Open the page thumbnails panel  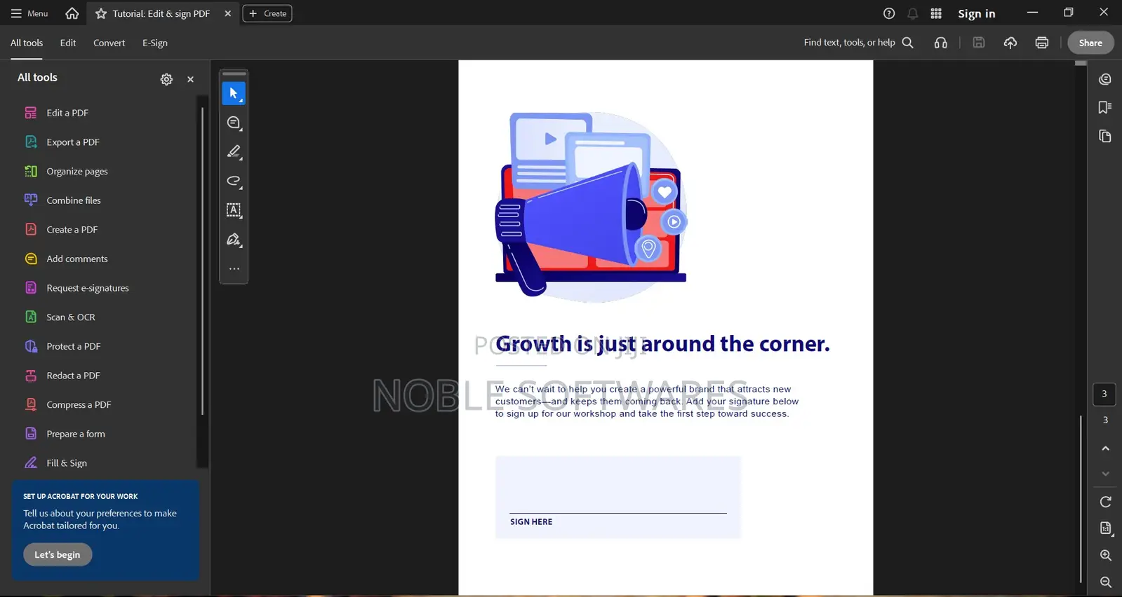click(1105, 136)
